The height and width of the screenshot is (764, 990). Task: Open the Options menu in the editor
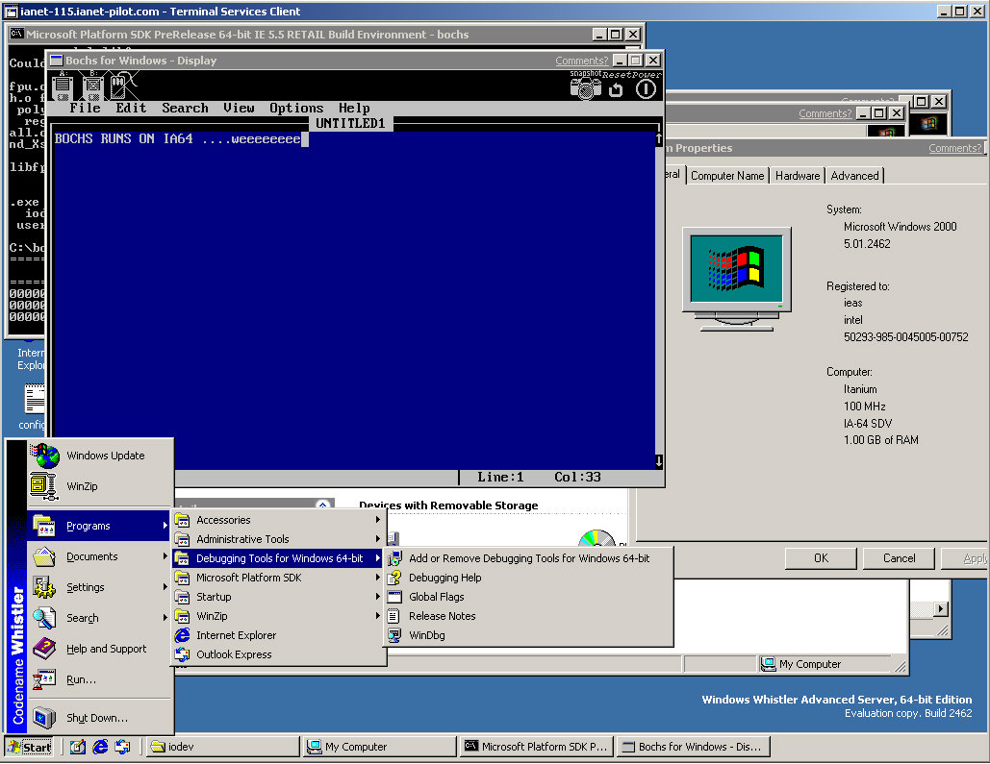pos(295,108)
